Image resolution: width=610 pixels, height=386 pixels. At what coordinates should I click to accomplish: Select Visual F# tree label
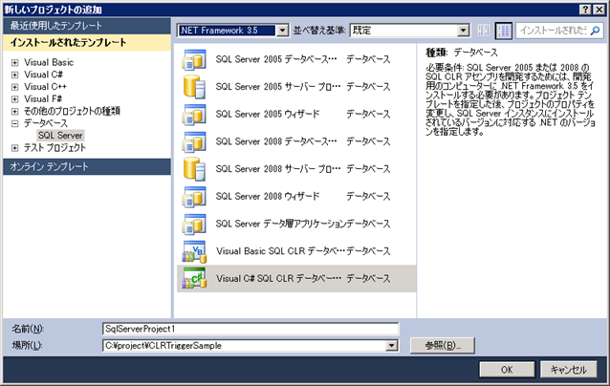pyautogui.click(x=43, y=99)
